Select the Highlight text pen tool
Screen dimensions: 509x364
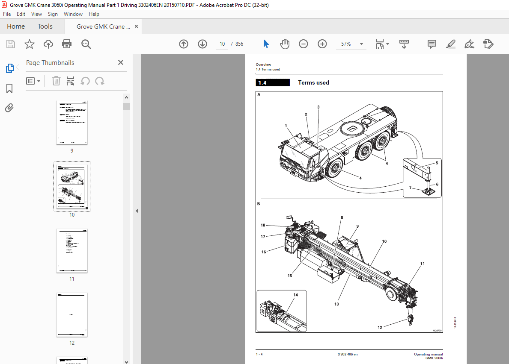[451, 44]
